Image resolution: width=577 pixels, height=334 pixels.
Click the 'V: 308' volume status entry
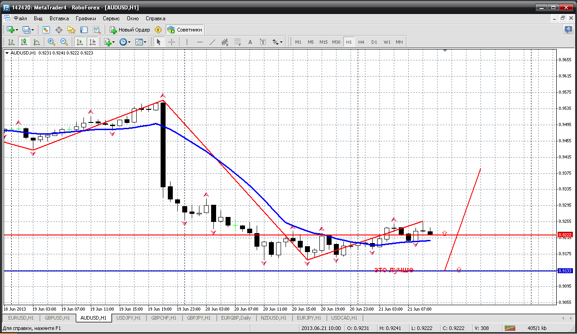pos(482,329)
